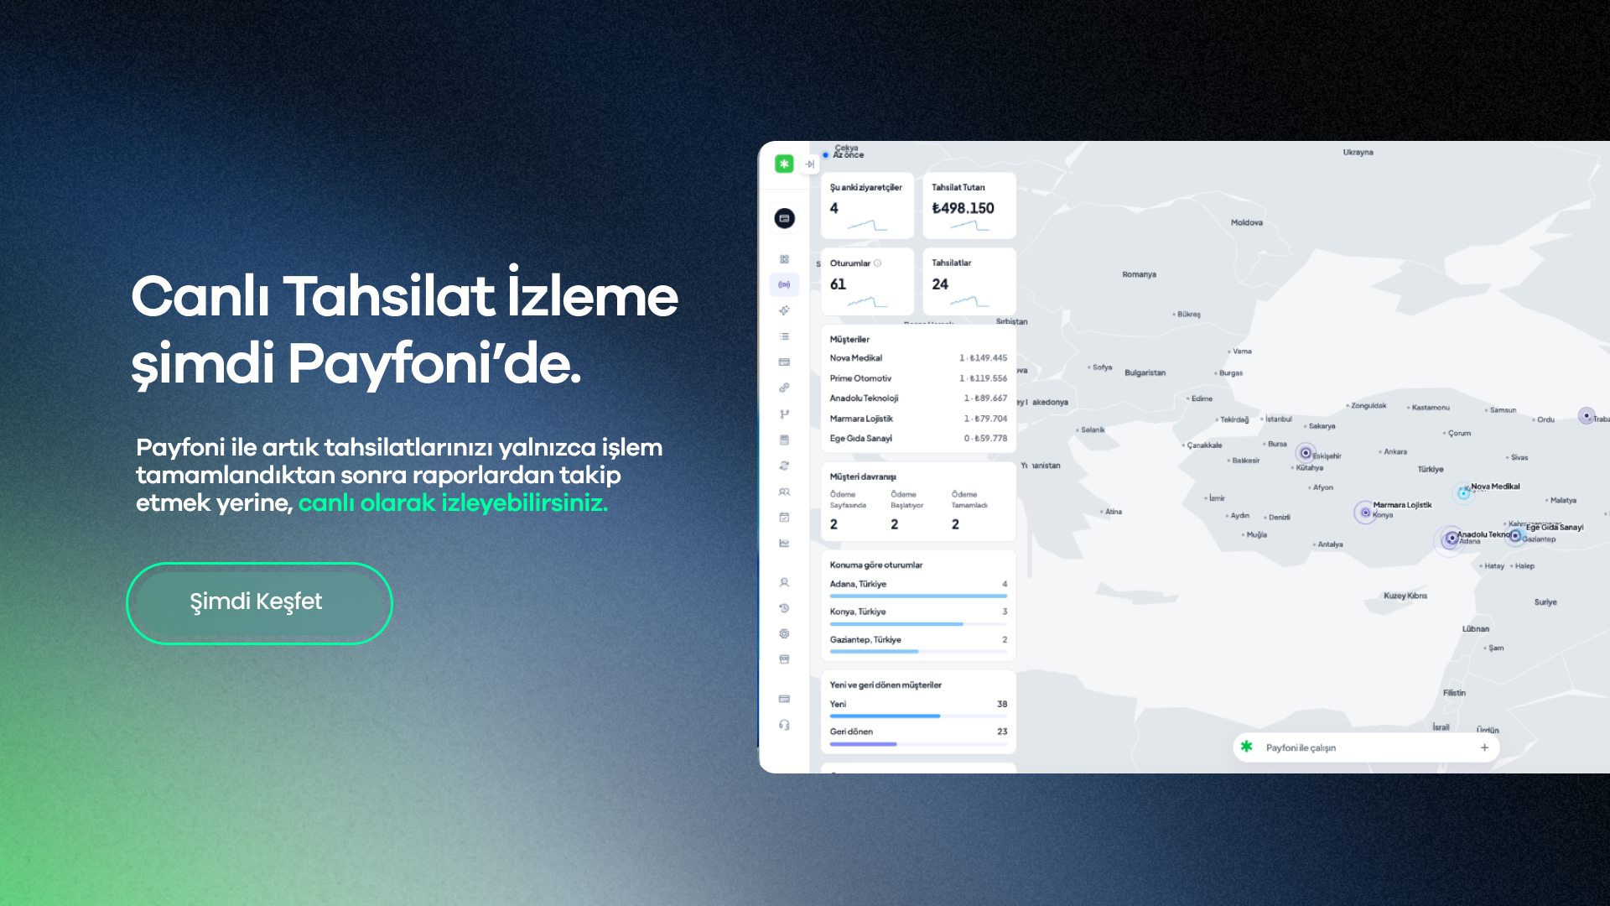Open the customers people icon in sidebar
Screen dimensions: 1610x906
784,492
